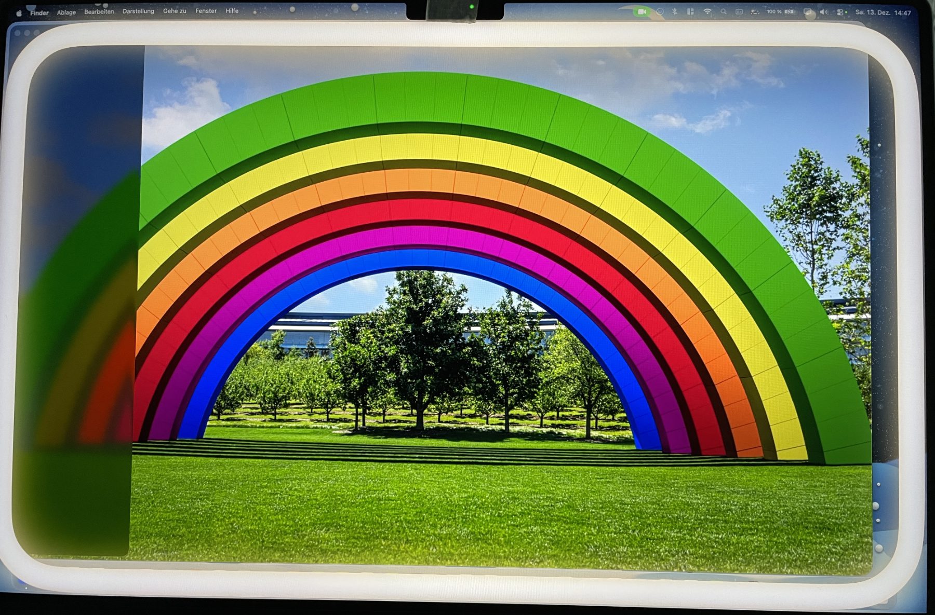The height and width of the screenshot is (615, 935).
Task: Open the Apple menu
Action: (x=19, y=13)
